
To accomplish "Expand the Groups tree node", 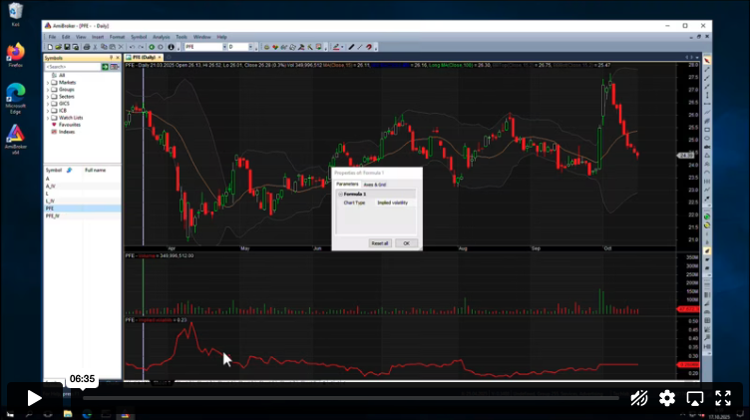I will click(48, 90).
